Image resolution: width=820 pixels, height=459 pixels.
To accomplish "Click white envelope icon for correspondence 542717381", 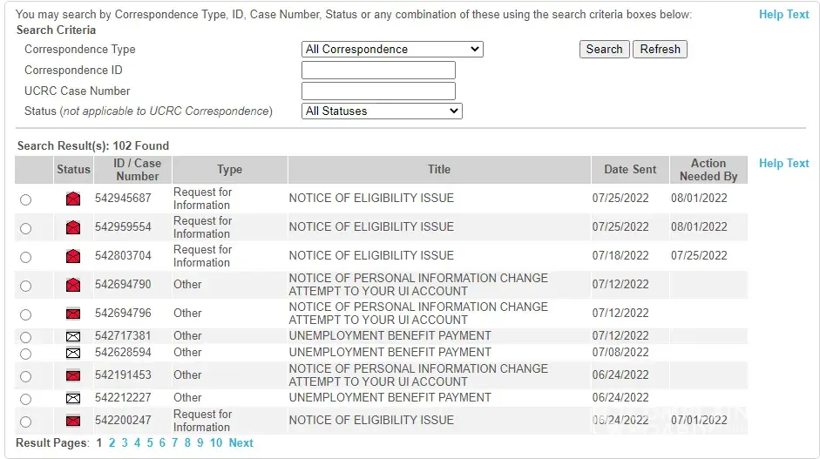I will [x=73, y=336].
